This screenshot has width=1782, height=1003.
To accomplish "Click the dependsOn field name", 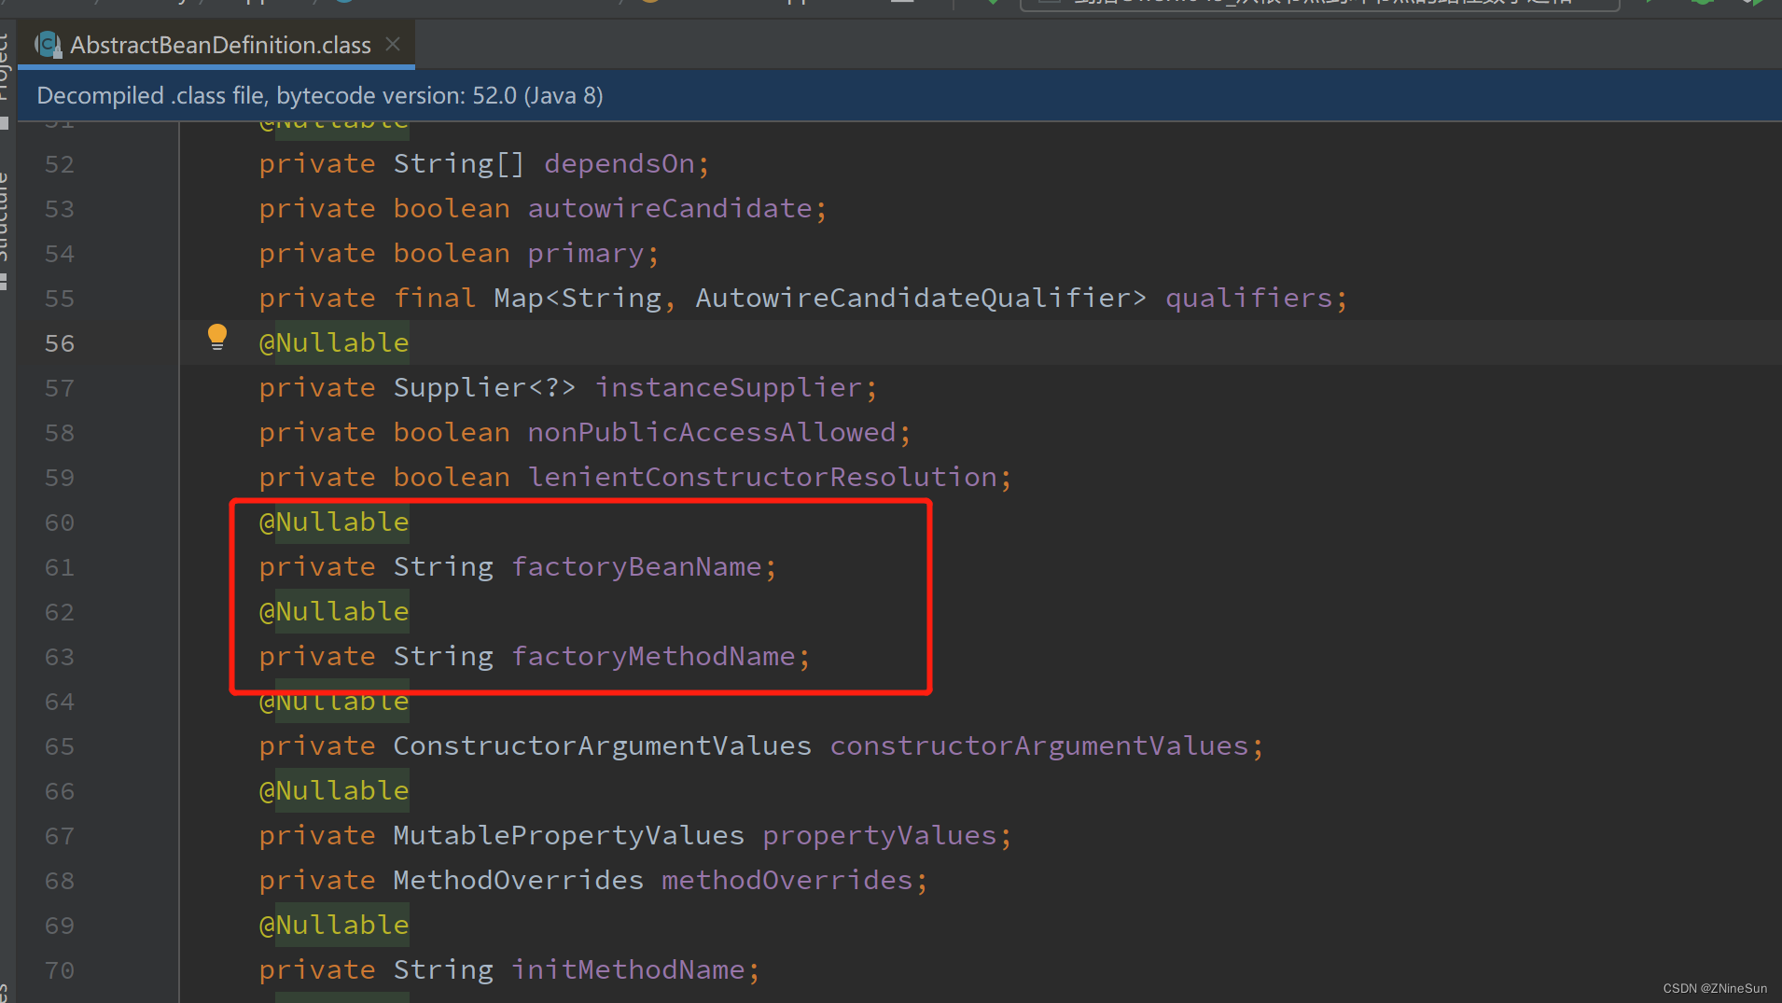I will [x=620, y=164].
